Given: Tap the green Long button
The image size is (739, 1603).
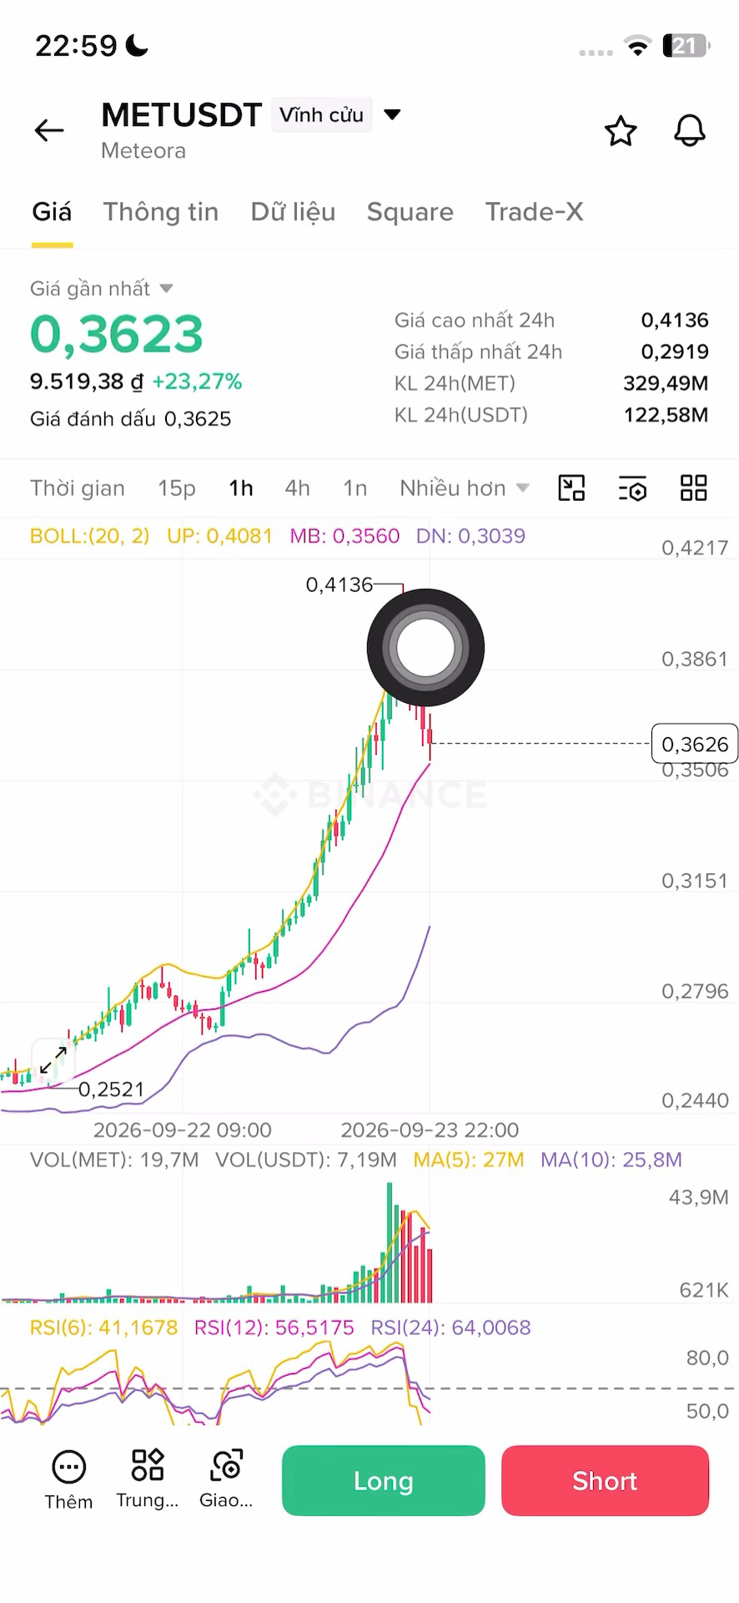Looking at the screenshot, I should pos(384,1480).
